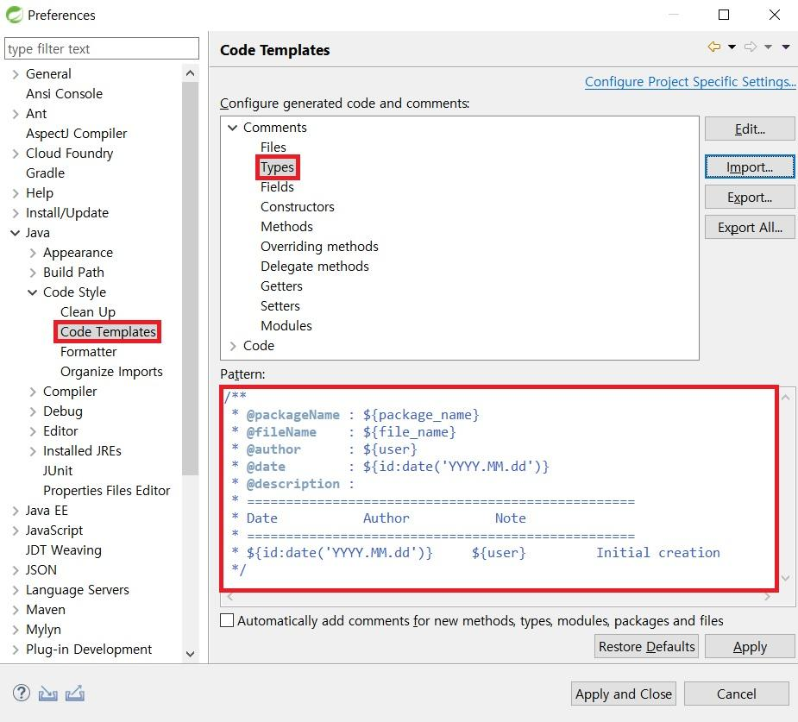Select Ansi Console preference page
Viewport: 798px width, 722px height.
64,94
